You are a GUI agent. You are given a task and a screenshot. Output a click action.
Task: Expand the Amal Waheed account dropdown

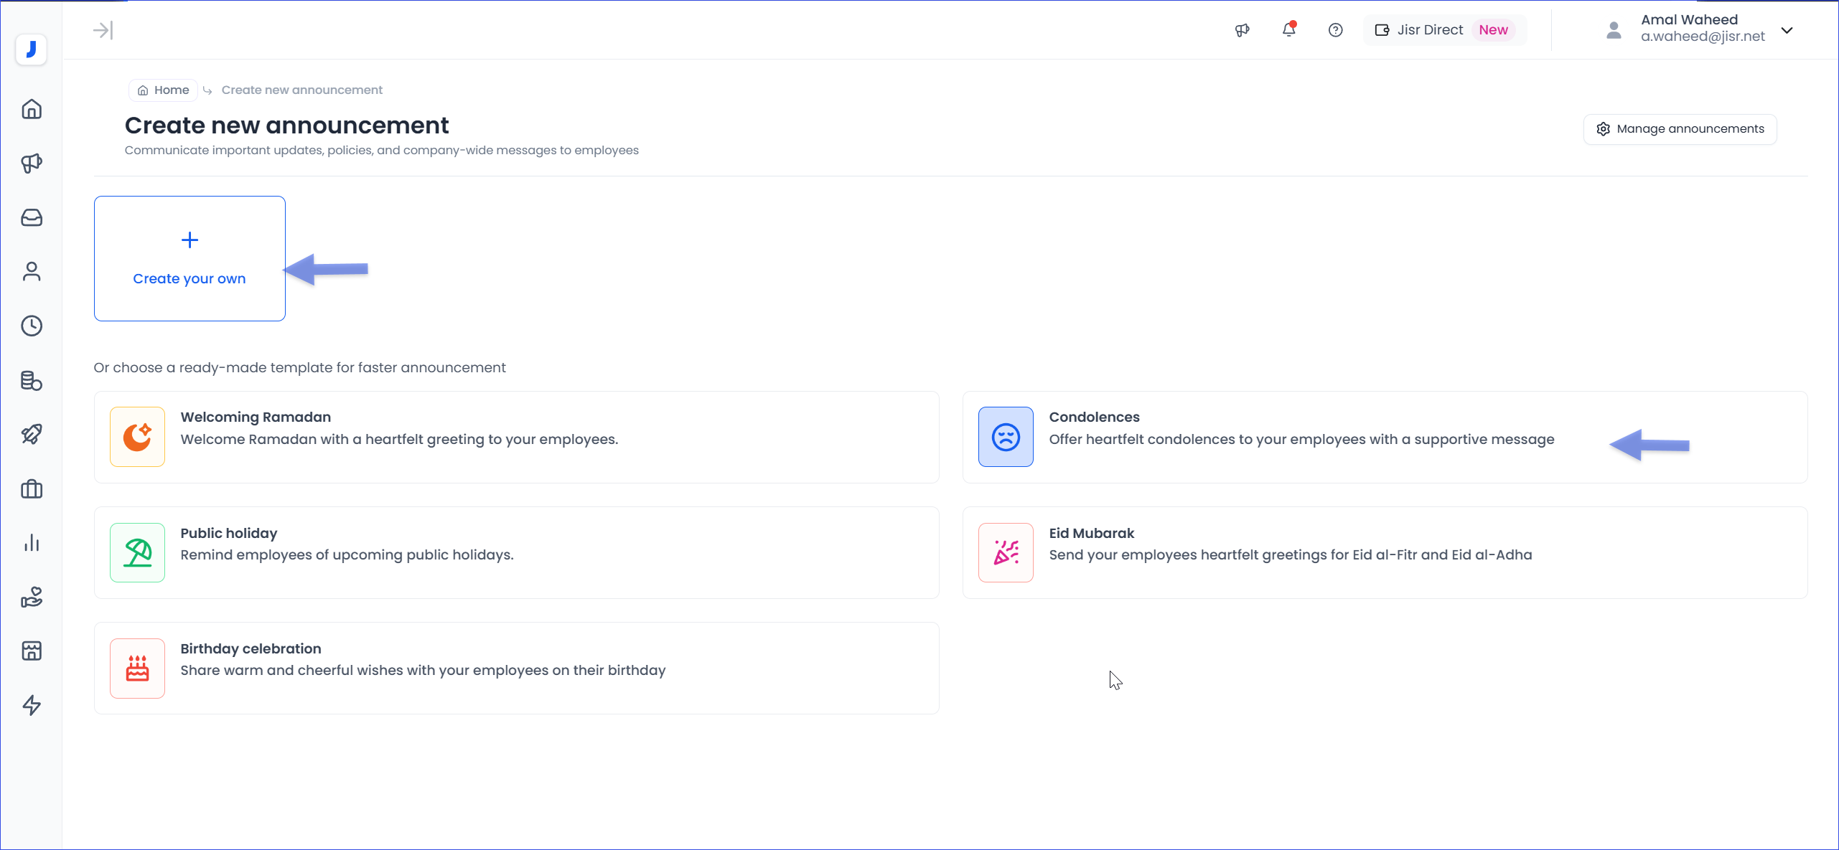[x=1787, y=30]
